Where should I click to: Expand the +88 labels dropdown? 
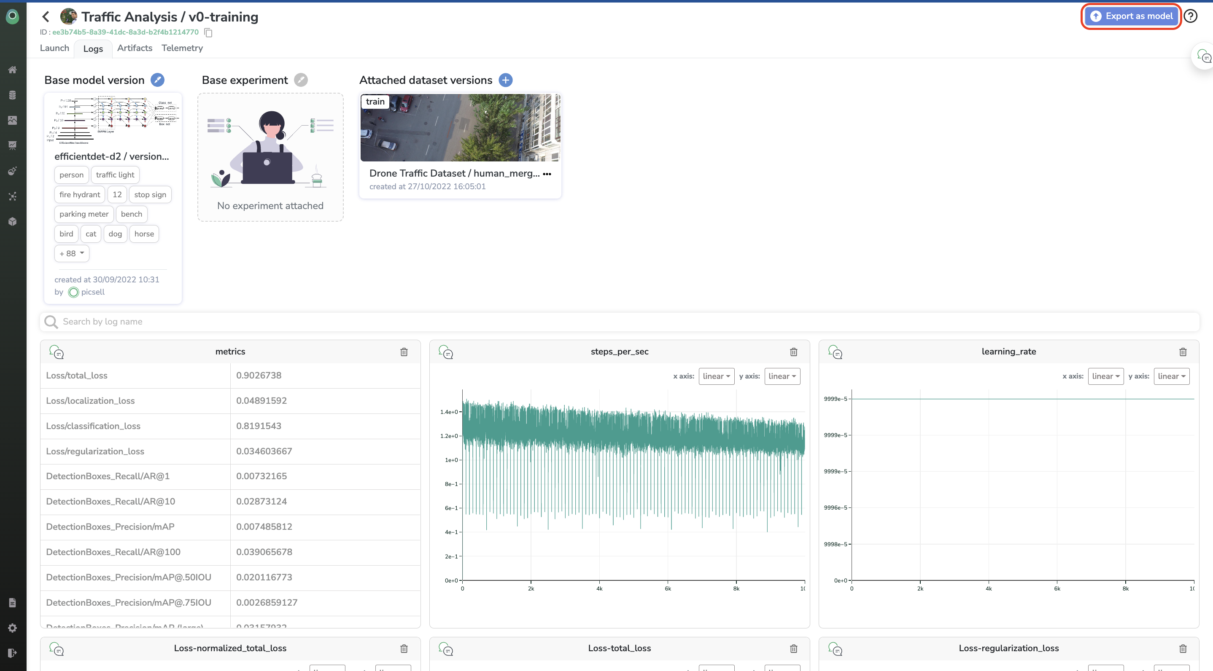coord(72,253)
